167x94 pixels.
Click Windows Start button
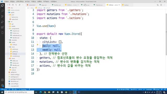coord(2,92)
